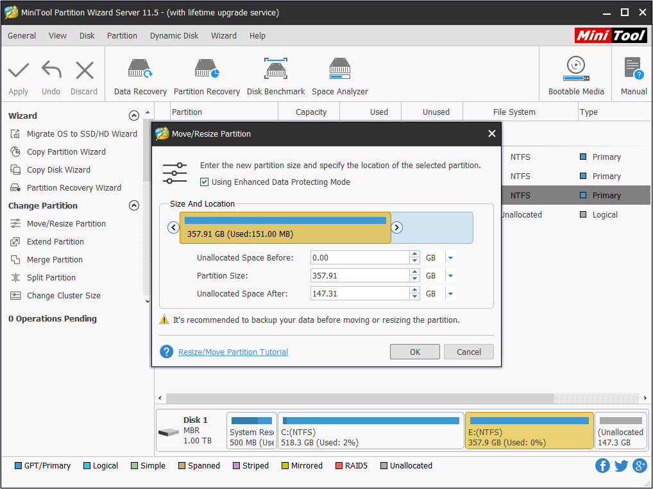The height and width of the screenshot is (489, 653).
Task: Open MiniTool Facebook page icon
Action: (602, 465)
